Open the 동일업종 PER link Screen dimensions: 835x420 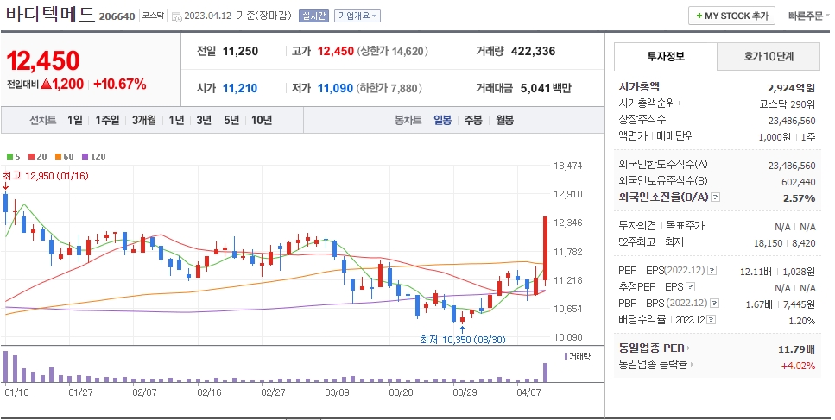tap(654, 348)
